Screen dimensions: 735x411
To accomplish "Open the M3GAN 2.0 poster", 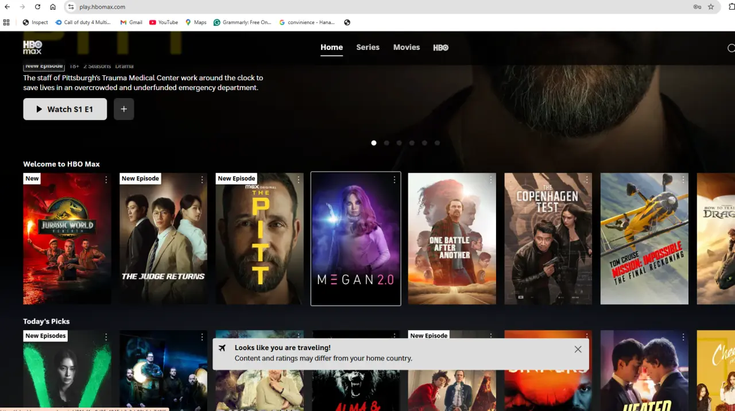I will point(356,239).
